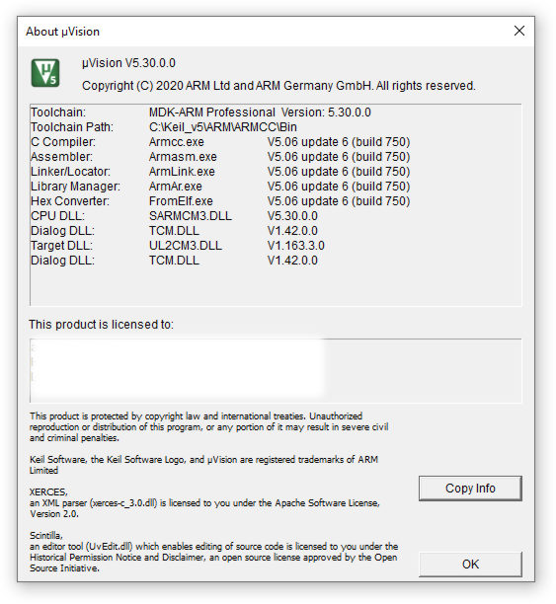Click the About µVision title bar text
The image size is (556, 604).
coord(62,32)
